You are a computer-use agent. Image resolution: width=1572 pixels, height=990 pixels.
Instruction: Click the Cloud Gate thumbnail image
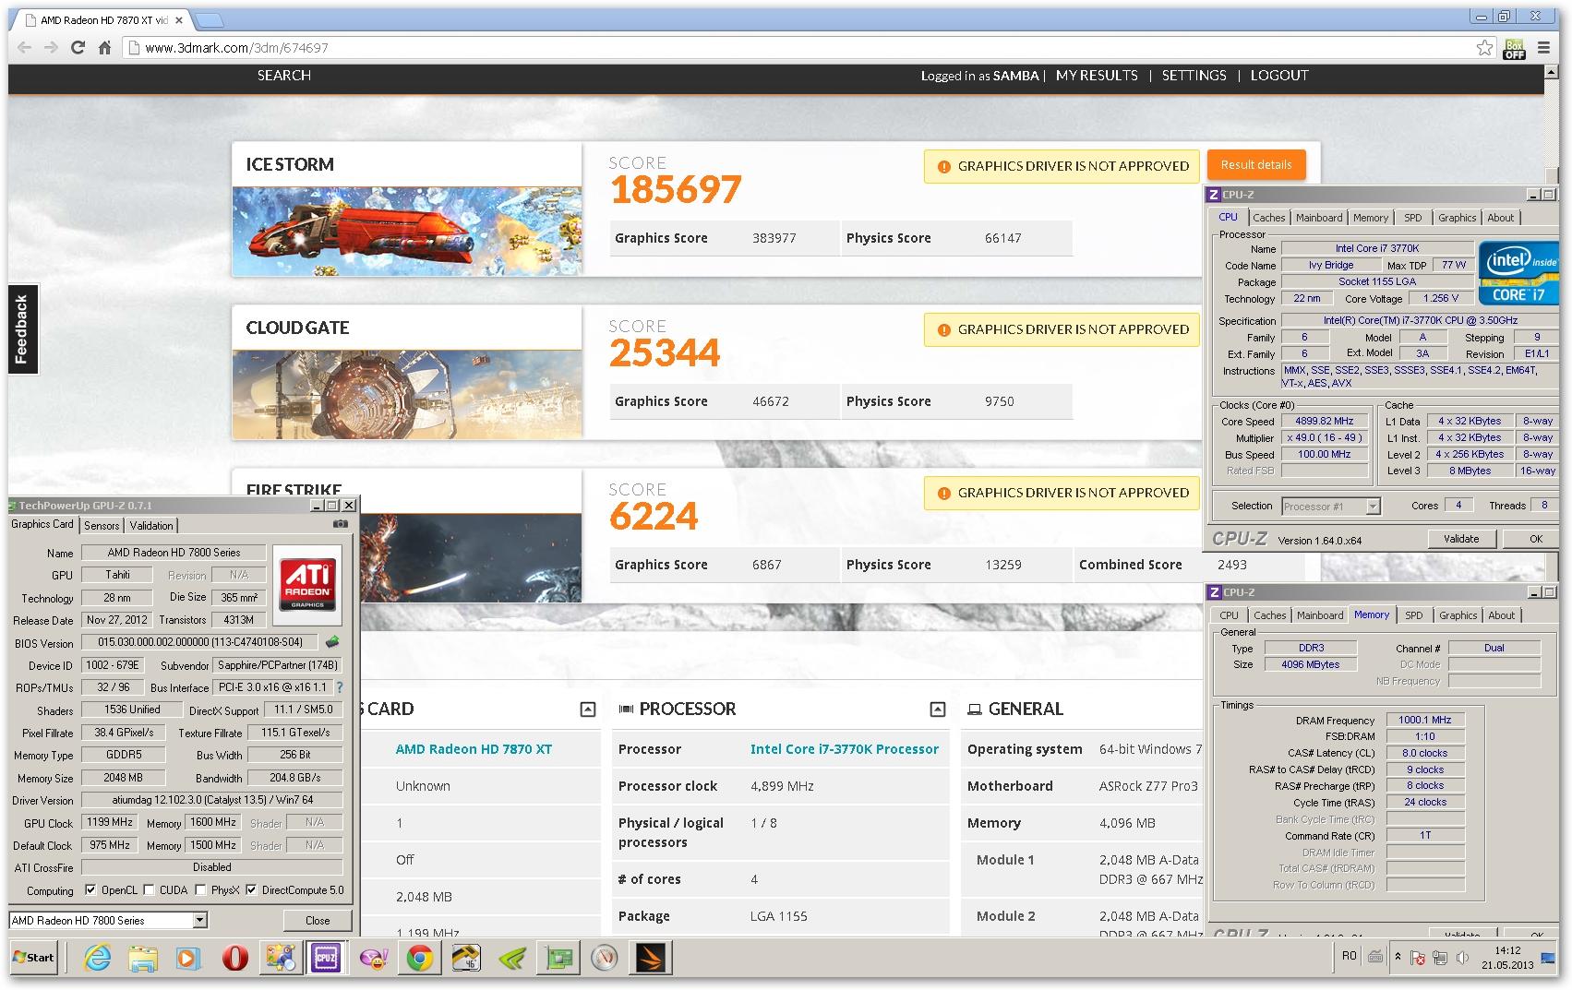point(407,395)
